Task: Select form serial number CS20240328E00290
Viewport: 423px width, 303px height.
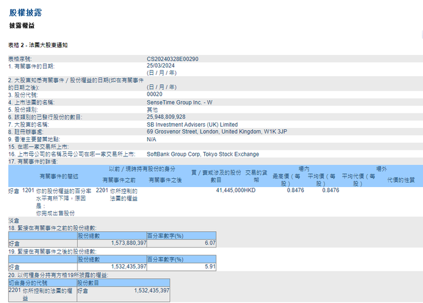Action: [172, 59]
